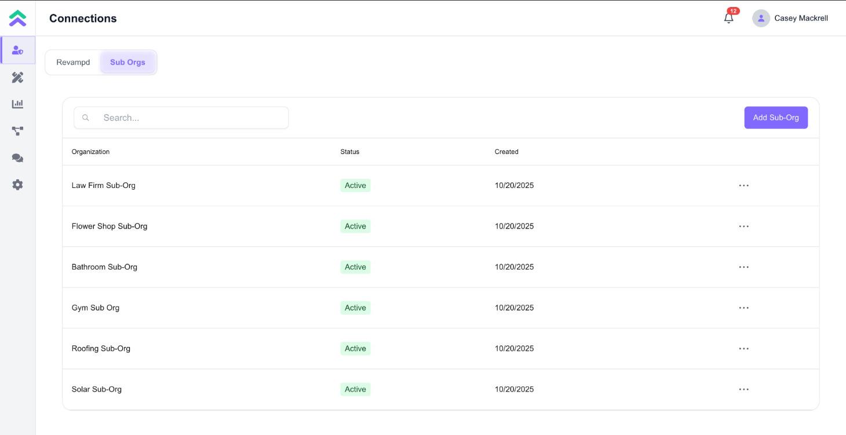Image resolution: width=846 pixels, height=435 pixels.
Task: Expand the Roofing Sub-Org more options
Action: [744, 349]
